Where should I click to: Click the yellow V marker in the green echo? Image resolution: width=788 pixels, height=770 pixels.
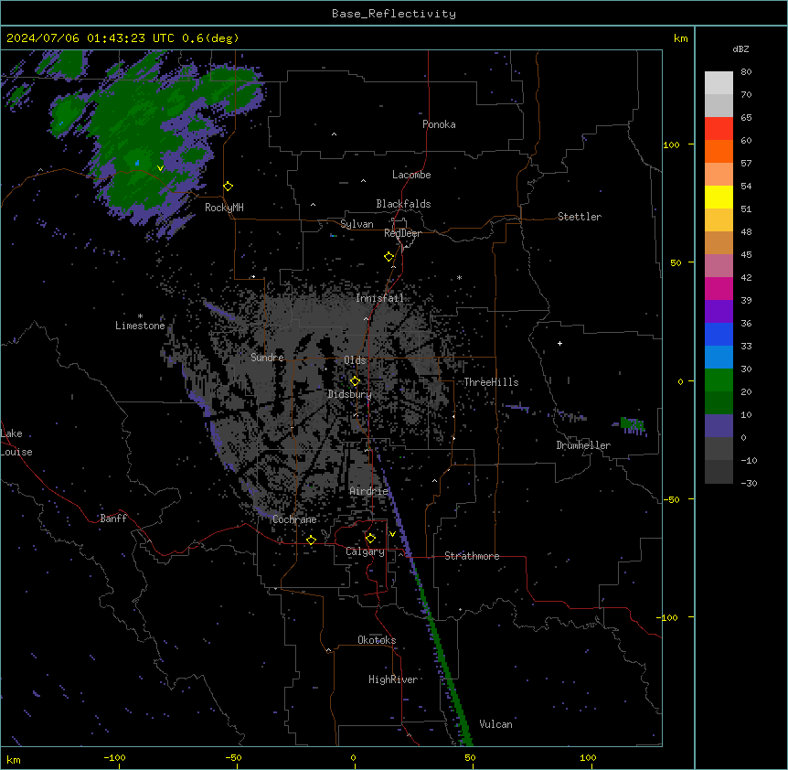click(160, 168)
